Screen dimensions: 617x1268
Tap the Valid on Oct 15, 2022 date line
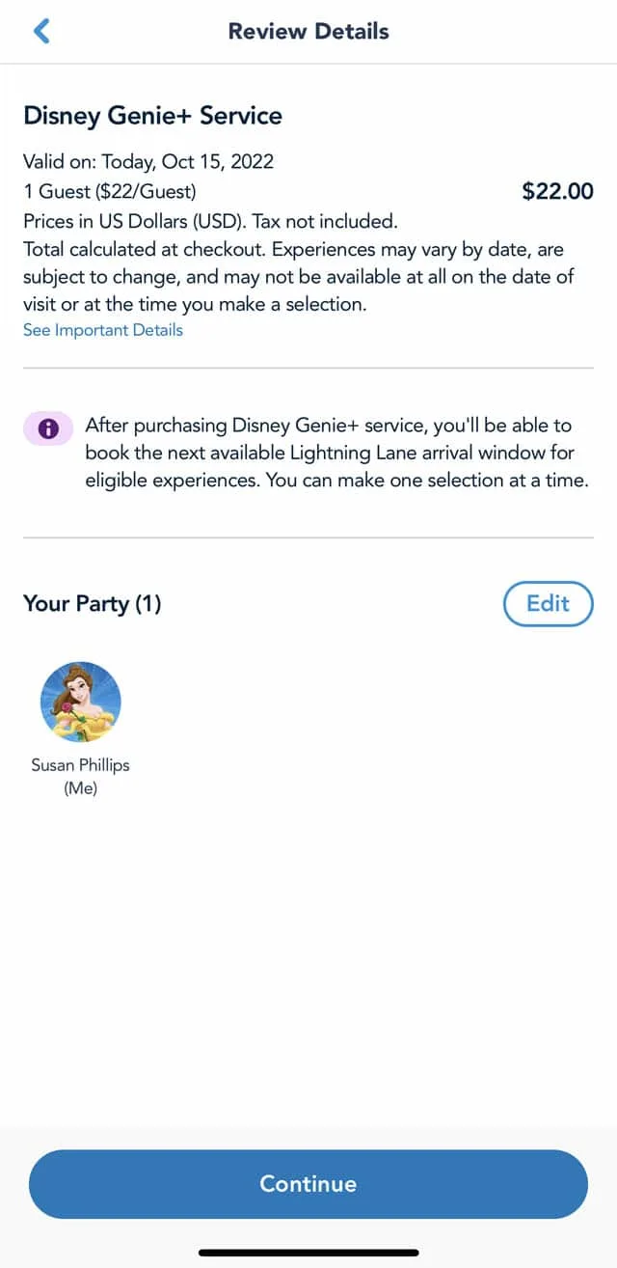click(148, 162)
